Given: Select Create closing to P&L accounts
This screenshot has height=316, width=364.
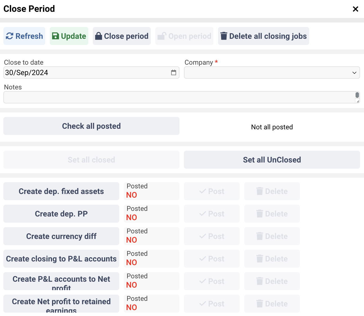Looking at the screenshot, I should coord(61,259).
